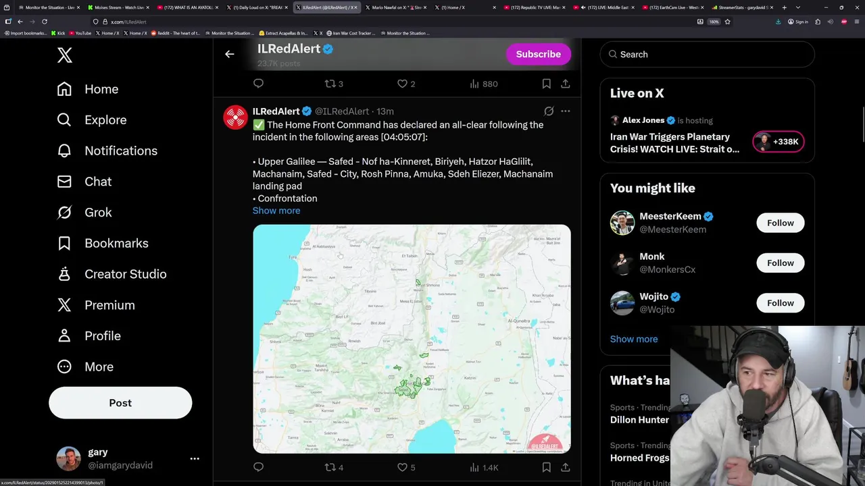
Task: Bookmark the all-clear map post
Action: [546, 467]
